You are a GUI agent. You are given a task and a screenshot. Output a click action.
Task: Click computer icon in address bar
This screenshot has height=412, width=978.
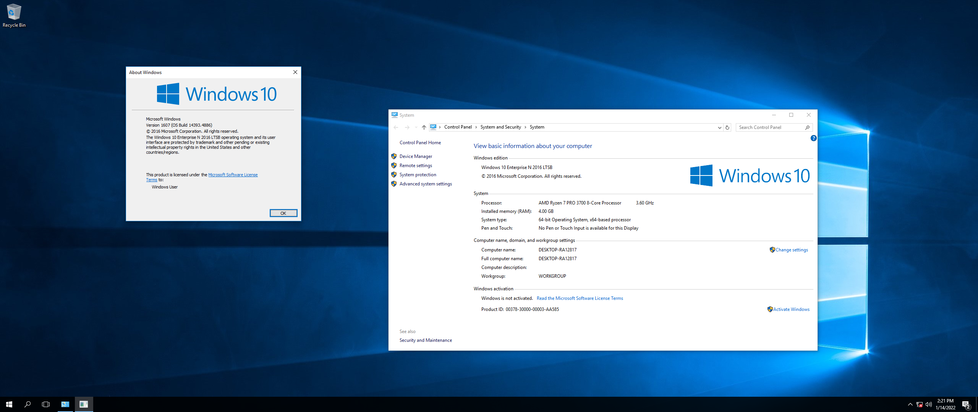click(x=433, y=127)
